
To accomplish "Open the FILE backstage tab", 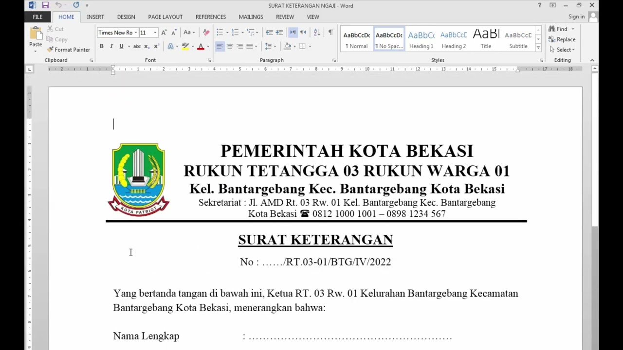I will 37,17.
